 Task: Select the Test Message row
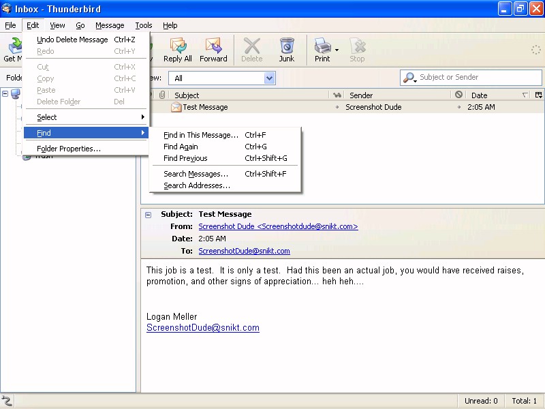tap(343, 107)
